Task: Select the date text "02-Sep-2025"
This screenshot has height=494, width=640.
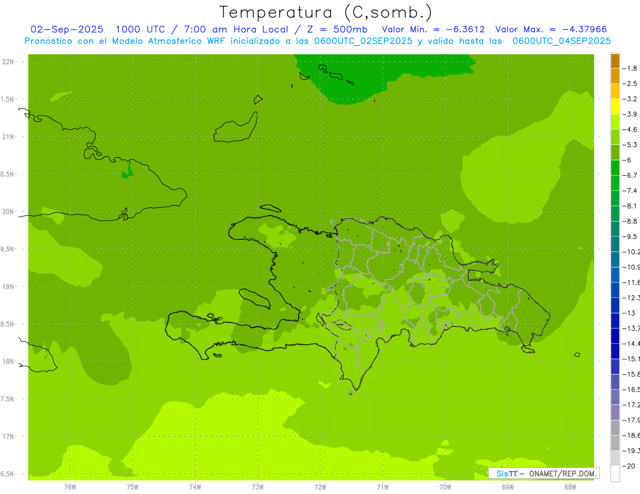Action: click(x=67, y=29)
